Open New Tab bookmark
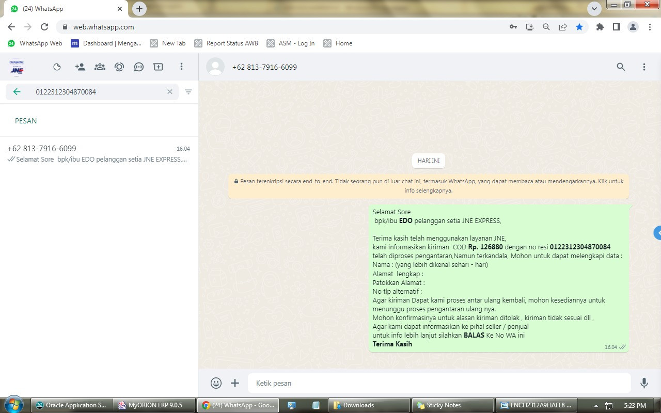661x413 pixels. point(167,43)
